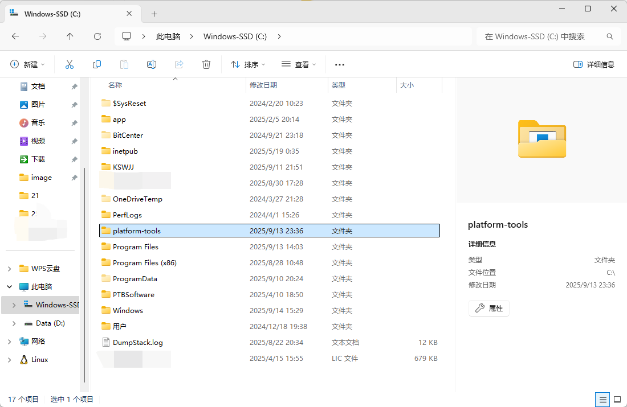Click the Share icon on the toolbar
627x407 pixels.
coord(179,64)
